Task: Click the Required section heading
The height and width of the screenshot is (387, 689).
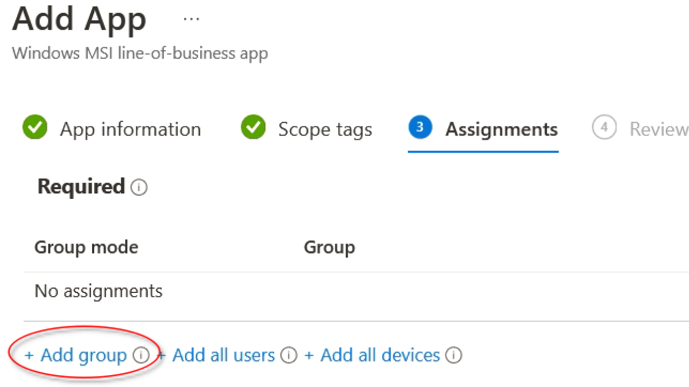Action: 81,187
